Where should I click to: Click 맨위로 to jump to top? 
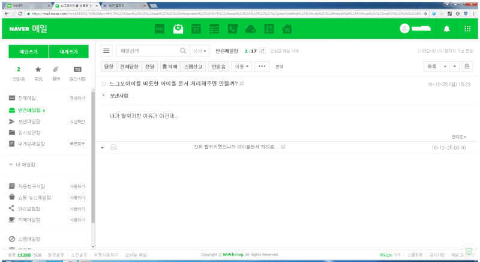458,137
